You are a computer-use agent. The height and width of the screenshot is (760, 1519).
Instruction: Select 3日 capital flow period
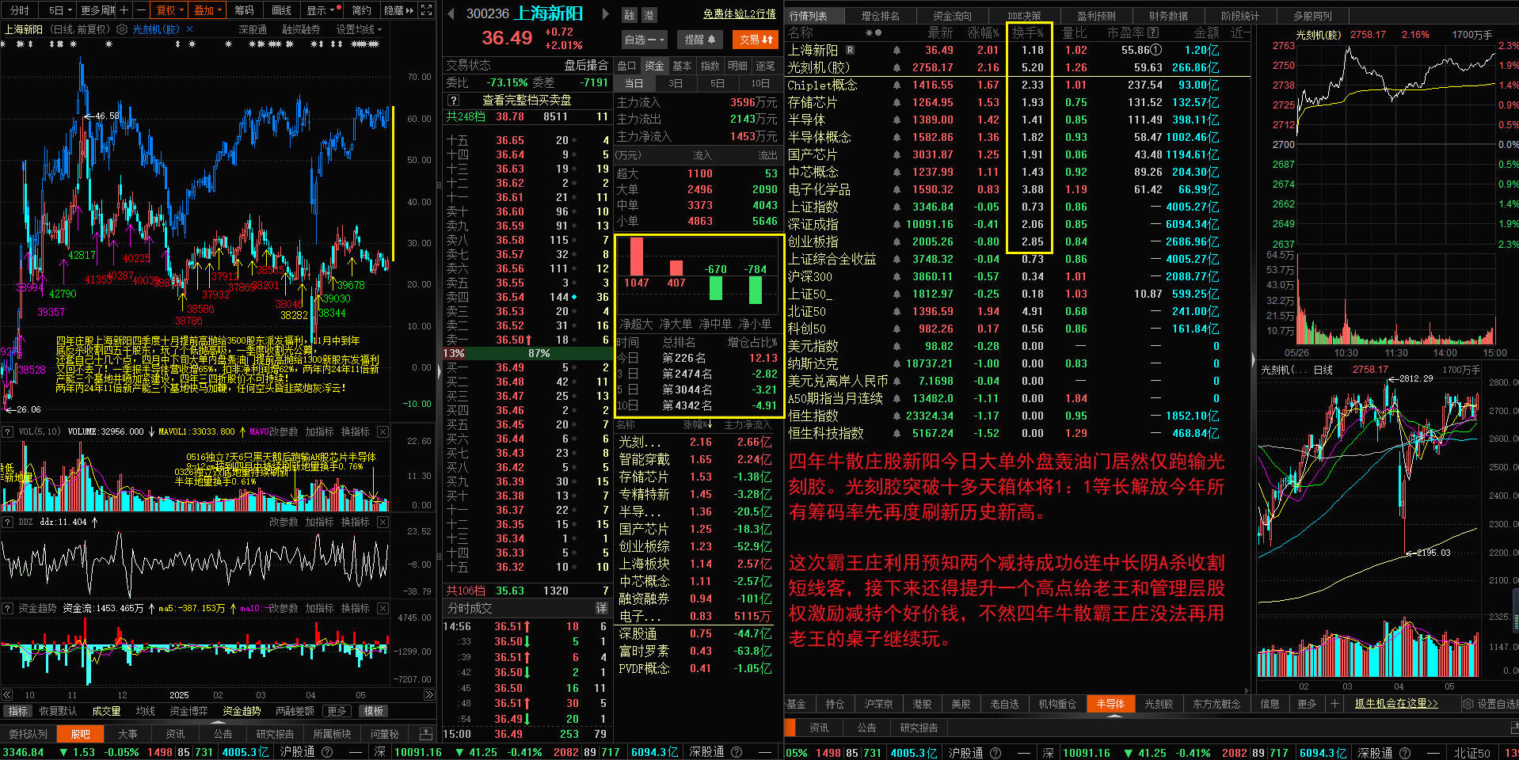[676, 83]
